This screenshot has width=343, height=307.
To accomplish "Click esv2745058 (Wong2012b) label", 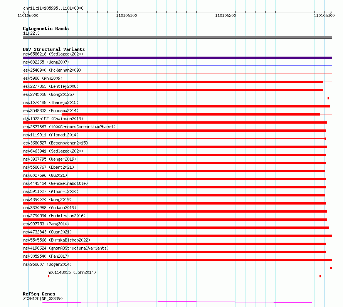I will click(49, 94).
